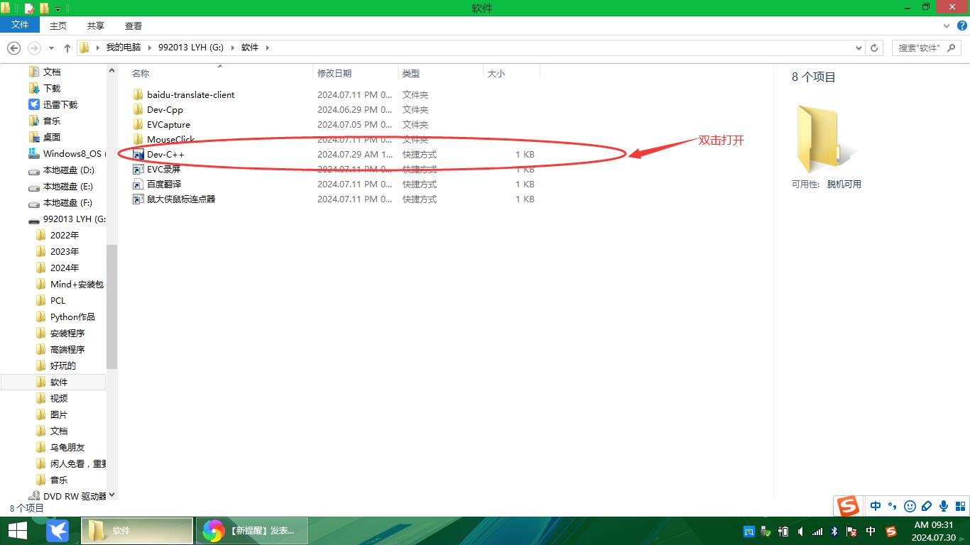Screen dimensions: 970x545
Task: Open recent locations dropdown arrow
Action: pos(51,48)
